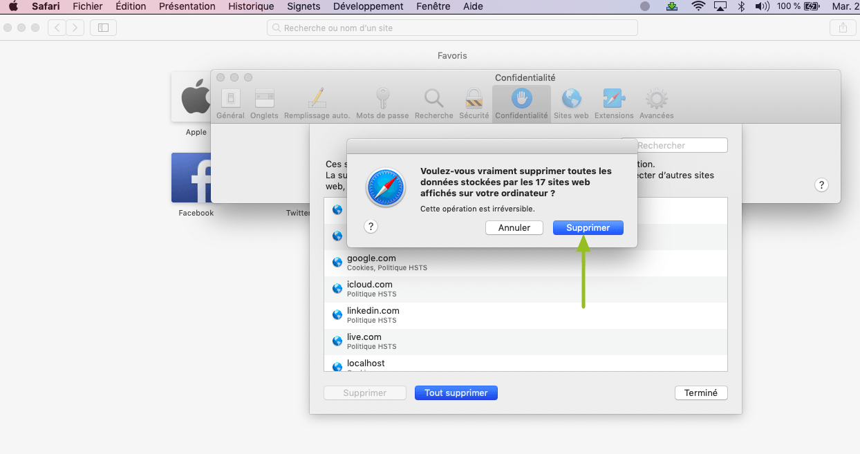Click the globe icon beside linkedin.com

(337, 315)
